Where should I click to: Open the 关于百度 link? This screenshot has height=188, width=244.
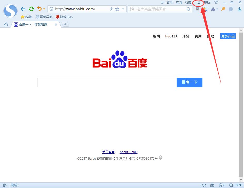(108, 152)
